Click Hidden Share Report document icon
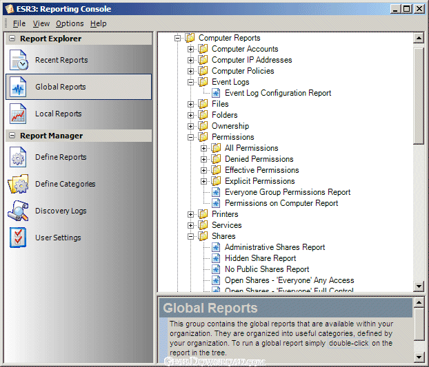The image size is (429, 367). click(x=216, y=258)
